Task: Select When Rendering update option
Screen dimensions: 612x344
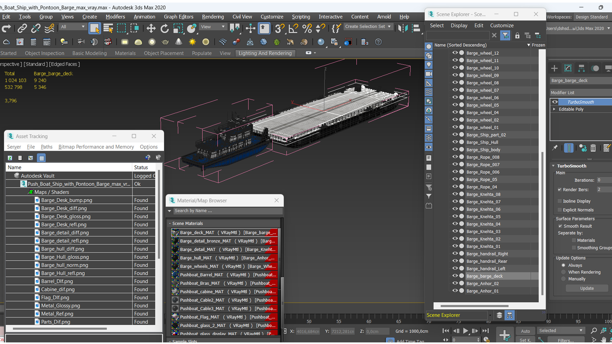Action: coord(564,272)
